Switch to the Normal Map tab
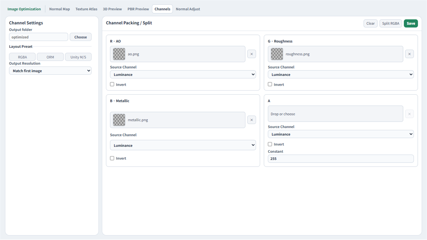Image resolution: width=427 pixels, height=240 pixels. 60,9
